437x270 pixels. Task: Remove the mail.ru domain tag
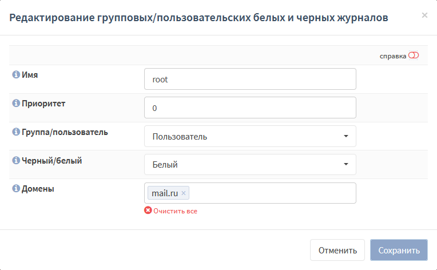184,193
